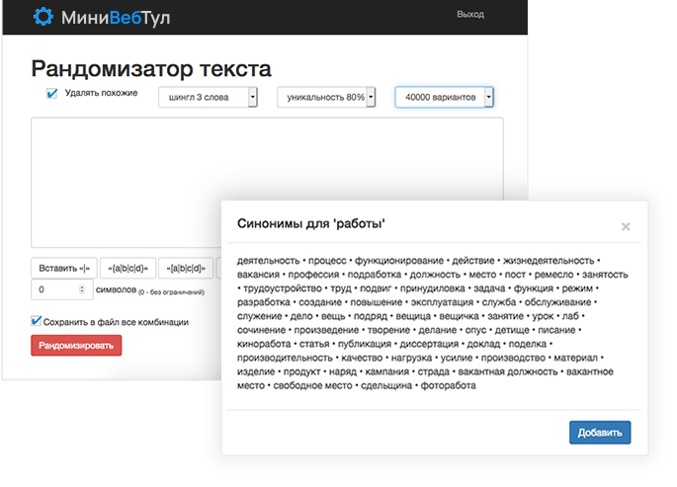Click the MiniWebTool gear logo icon

pyautogui.click(x=42, y=16)
